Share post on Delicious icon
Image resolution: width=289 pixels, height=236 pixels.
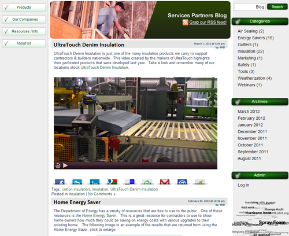tap(129, 182)
